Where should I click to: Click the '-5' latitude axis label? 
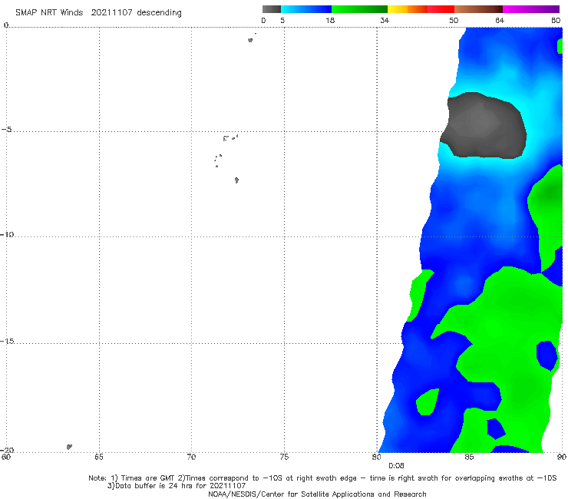[7, 130]
